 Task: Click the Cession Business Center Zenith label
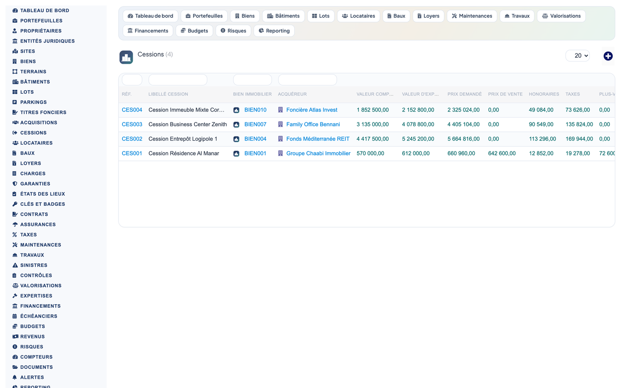pos(187,125)
